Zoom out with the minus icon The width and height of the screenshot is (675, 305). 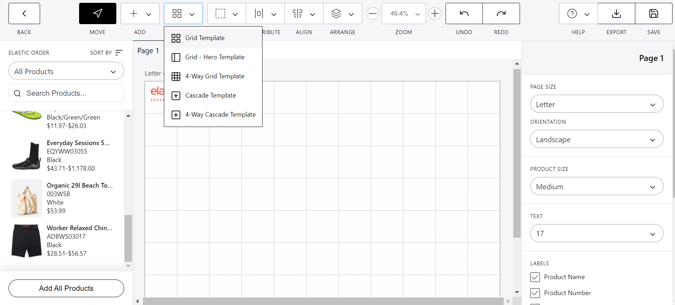pyautogui.click(x=372, y=14)
